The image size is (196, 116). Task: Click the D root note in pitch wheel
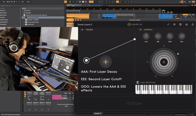[x=164, y=62]
